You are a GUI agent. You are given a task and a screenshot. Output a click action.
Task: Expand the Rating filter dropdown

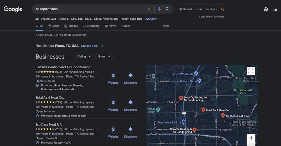[84, 57]
